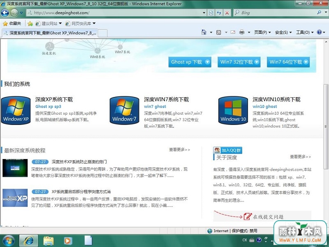Open the 收藏夹 Favorites panel
The height and width of the screenshot is (247, 329).
[12, 23]
